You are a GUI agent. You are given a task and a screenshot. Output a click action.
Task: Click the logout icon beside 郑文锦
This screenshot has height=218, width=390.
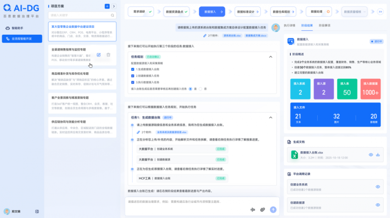point(37,211)
